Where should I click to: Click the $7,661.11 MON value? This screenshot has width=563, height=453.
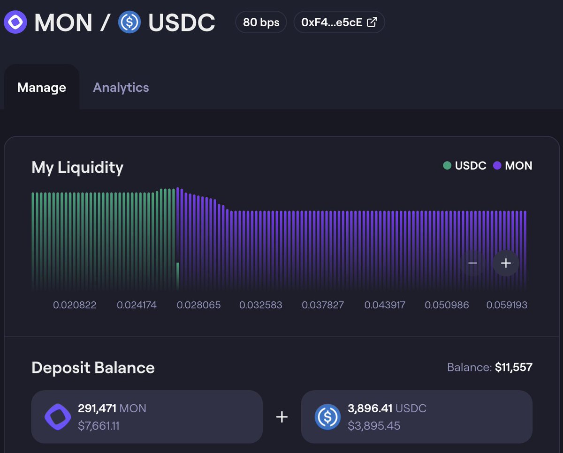[99, 426]
